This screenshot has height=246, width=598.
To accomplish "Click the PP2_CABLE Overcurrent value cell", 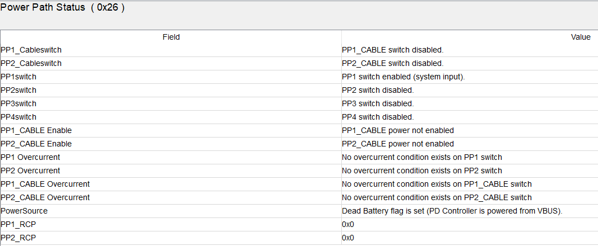I will click(470, 197).
